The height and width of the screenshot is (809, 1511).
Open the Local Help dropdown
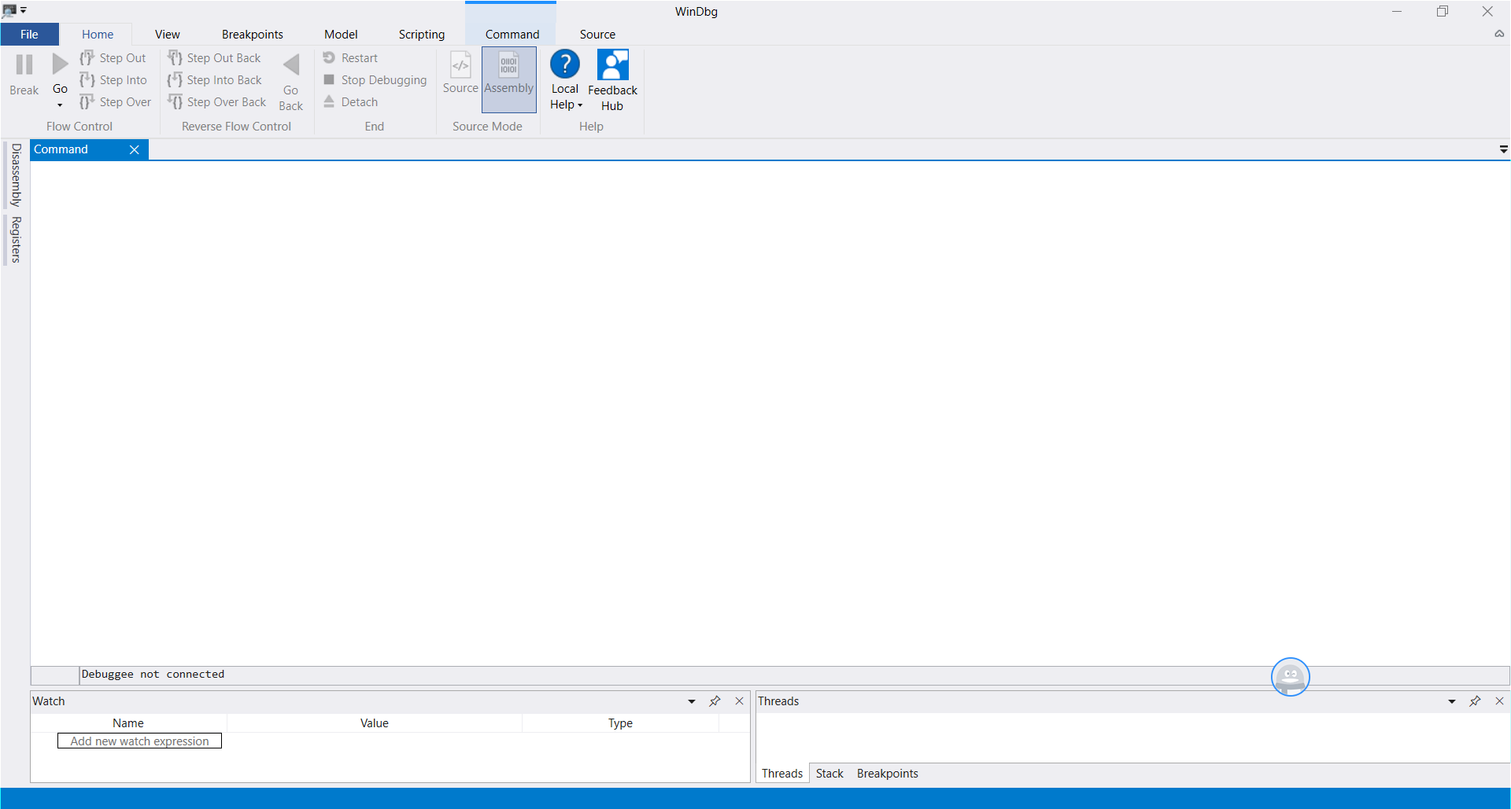[x=566, y=105]
